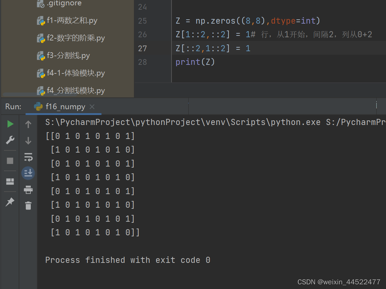Viewport: 386px width, 289px height.
Task: Click the print(Z) statement on line 28
Action: tap(195, 62)
